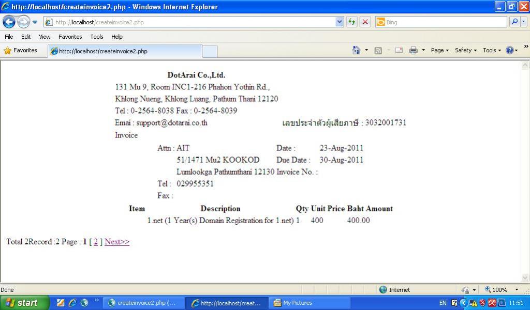Launch Internet Explorer from Quick Launch
This screenshot has width=530, height=310.
72,303
